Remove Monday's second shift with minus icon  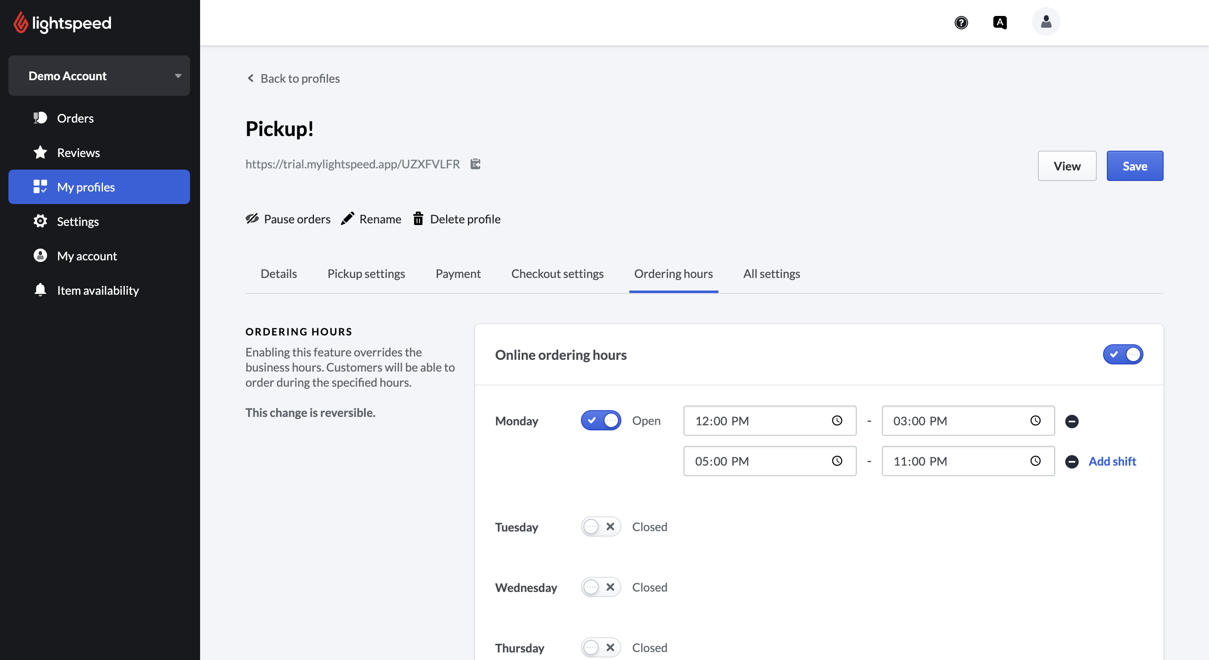click(1072, 462)
